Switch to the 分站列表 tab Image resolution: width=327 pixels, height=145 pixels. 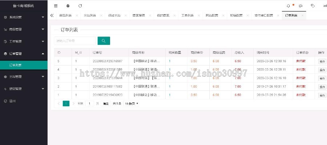(90, 16)
